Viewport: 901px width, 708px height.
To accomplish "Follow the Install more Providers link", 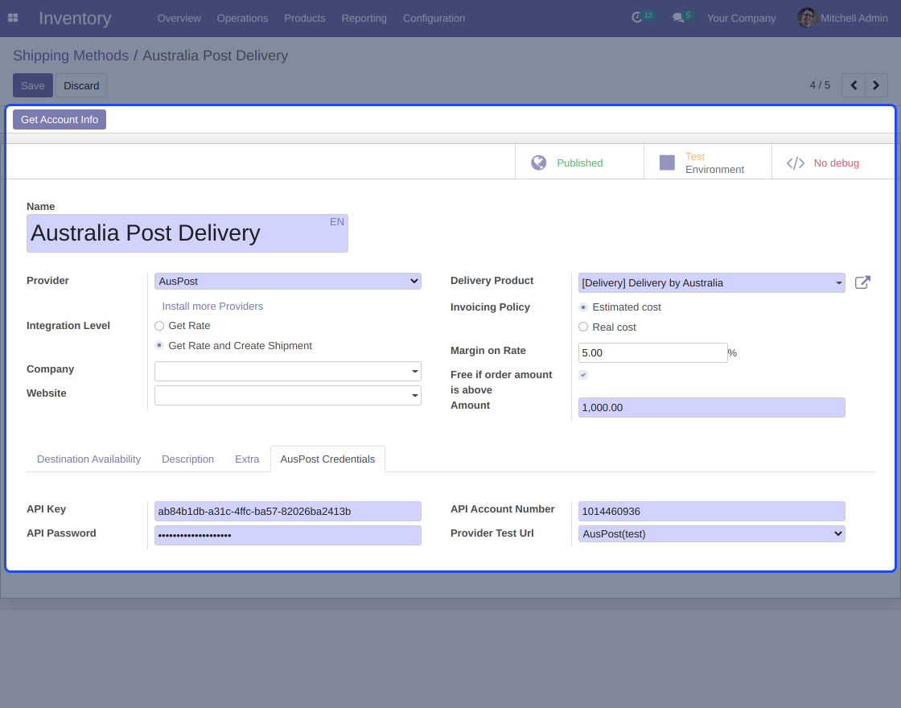I will (x=212, y=307).
